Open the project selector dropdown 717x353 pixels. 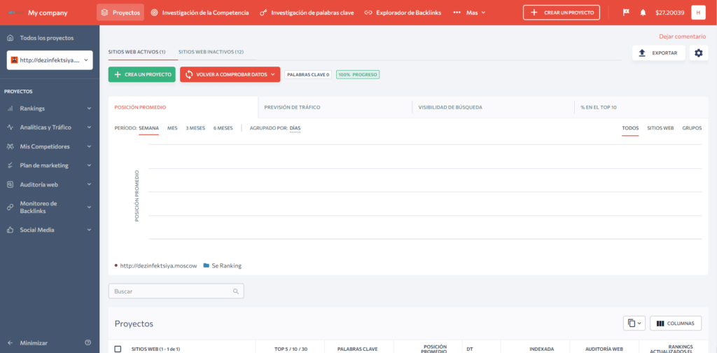click(50, 60)
